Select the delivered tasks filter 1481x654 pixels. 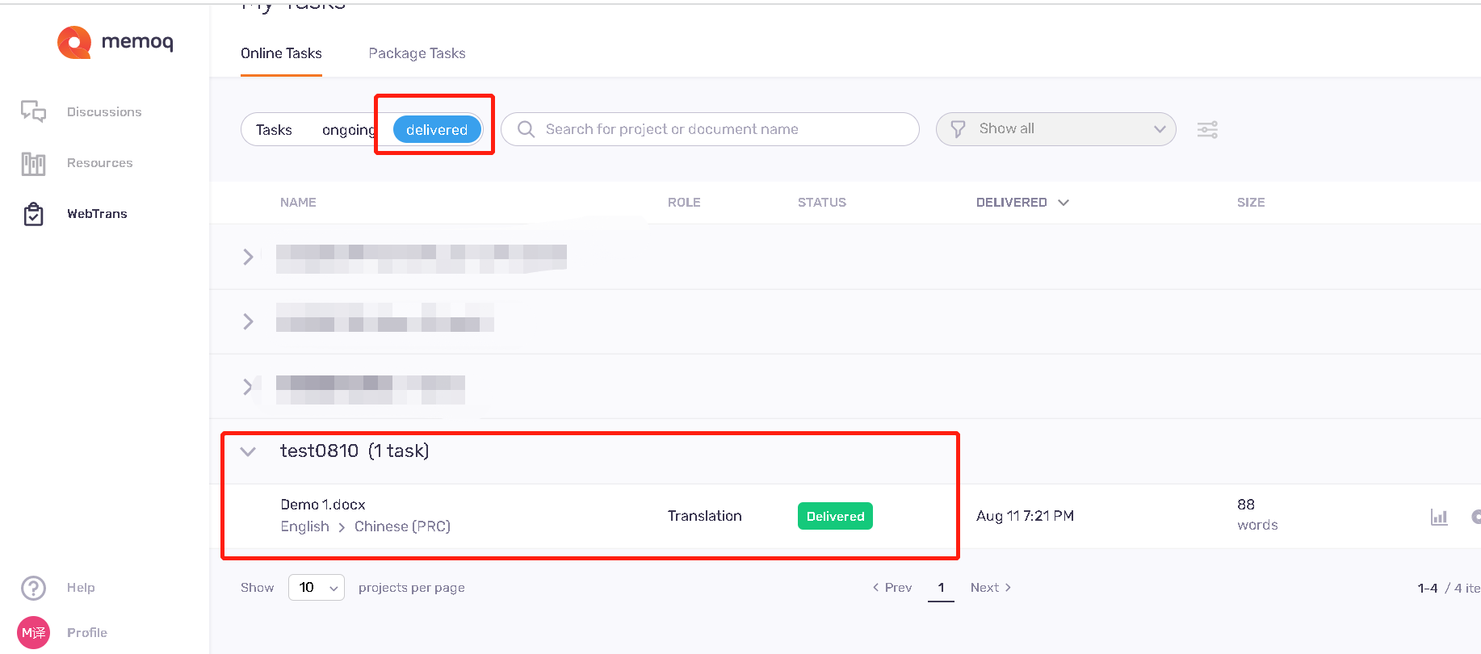click(x=437, y=129)
